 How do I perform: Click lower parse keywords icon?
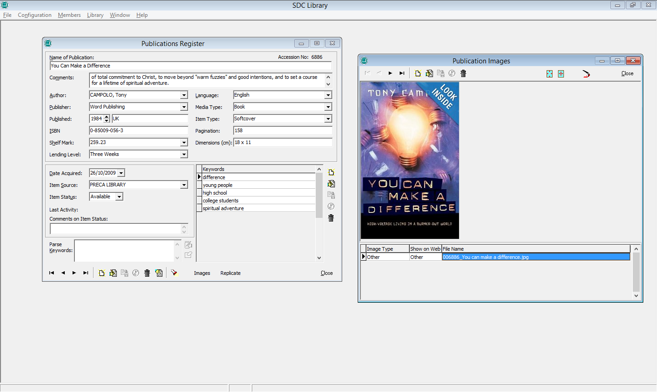(188, 255)
